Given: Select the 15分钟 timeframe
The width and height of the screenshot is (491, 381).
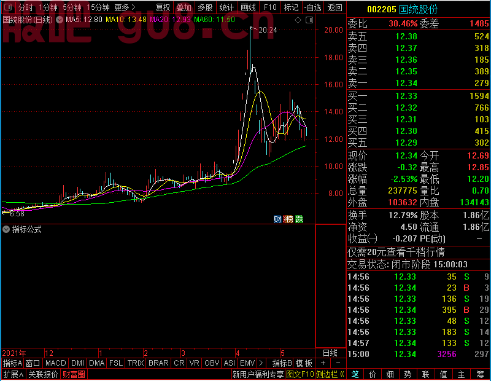Looking at the screenshot, I should pyautogui.click(x=98, y=7).
